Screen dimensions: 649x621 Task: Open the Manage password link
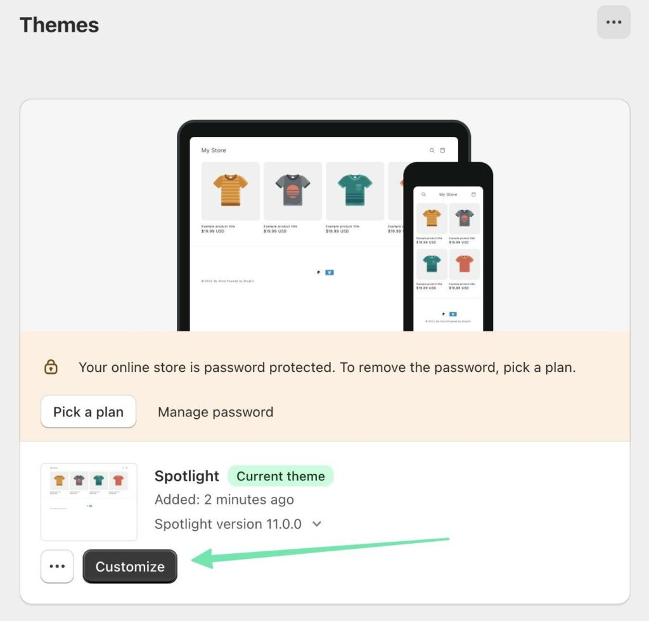point(215,412)
